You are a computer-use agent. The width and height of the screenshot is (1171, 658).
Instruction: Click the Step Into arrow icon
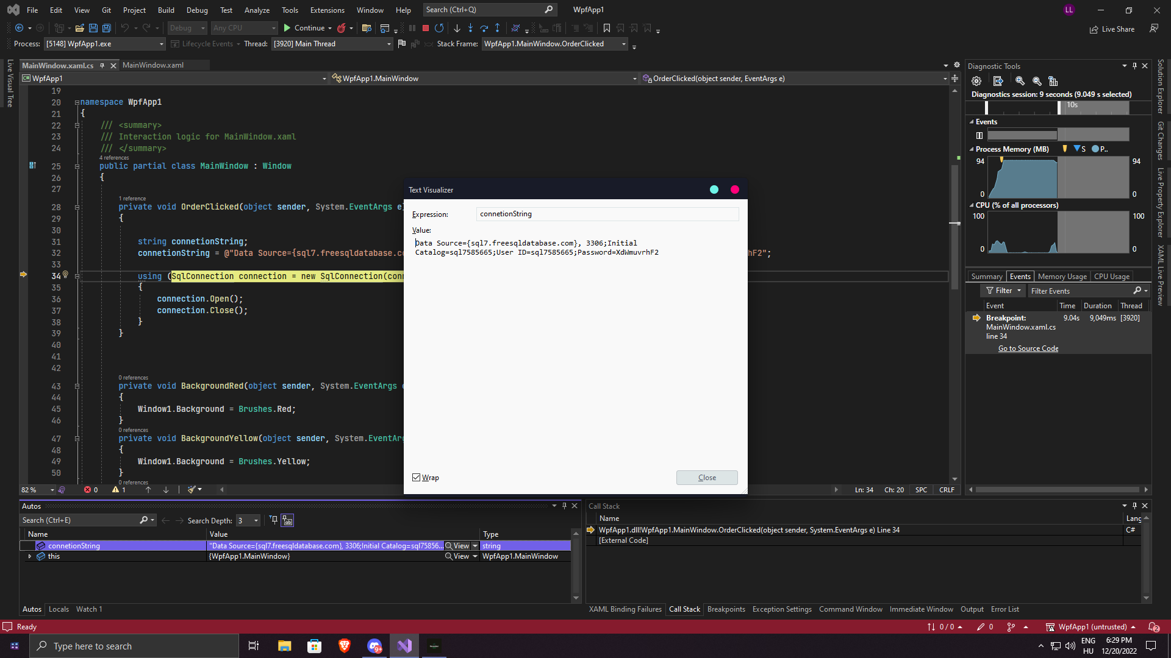[x=470, y=28]
